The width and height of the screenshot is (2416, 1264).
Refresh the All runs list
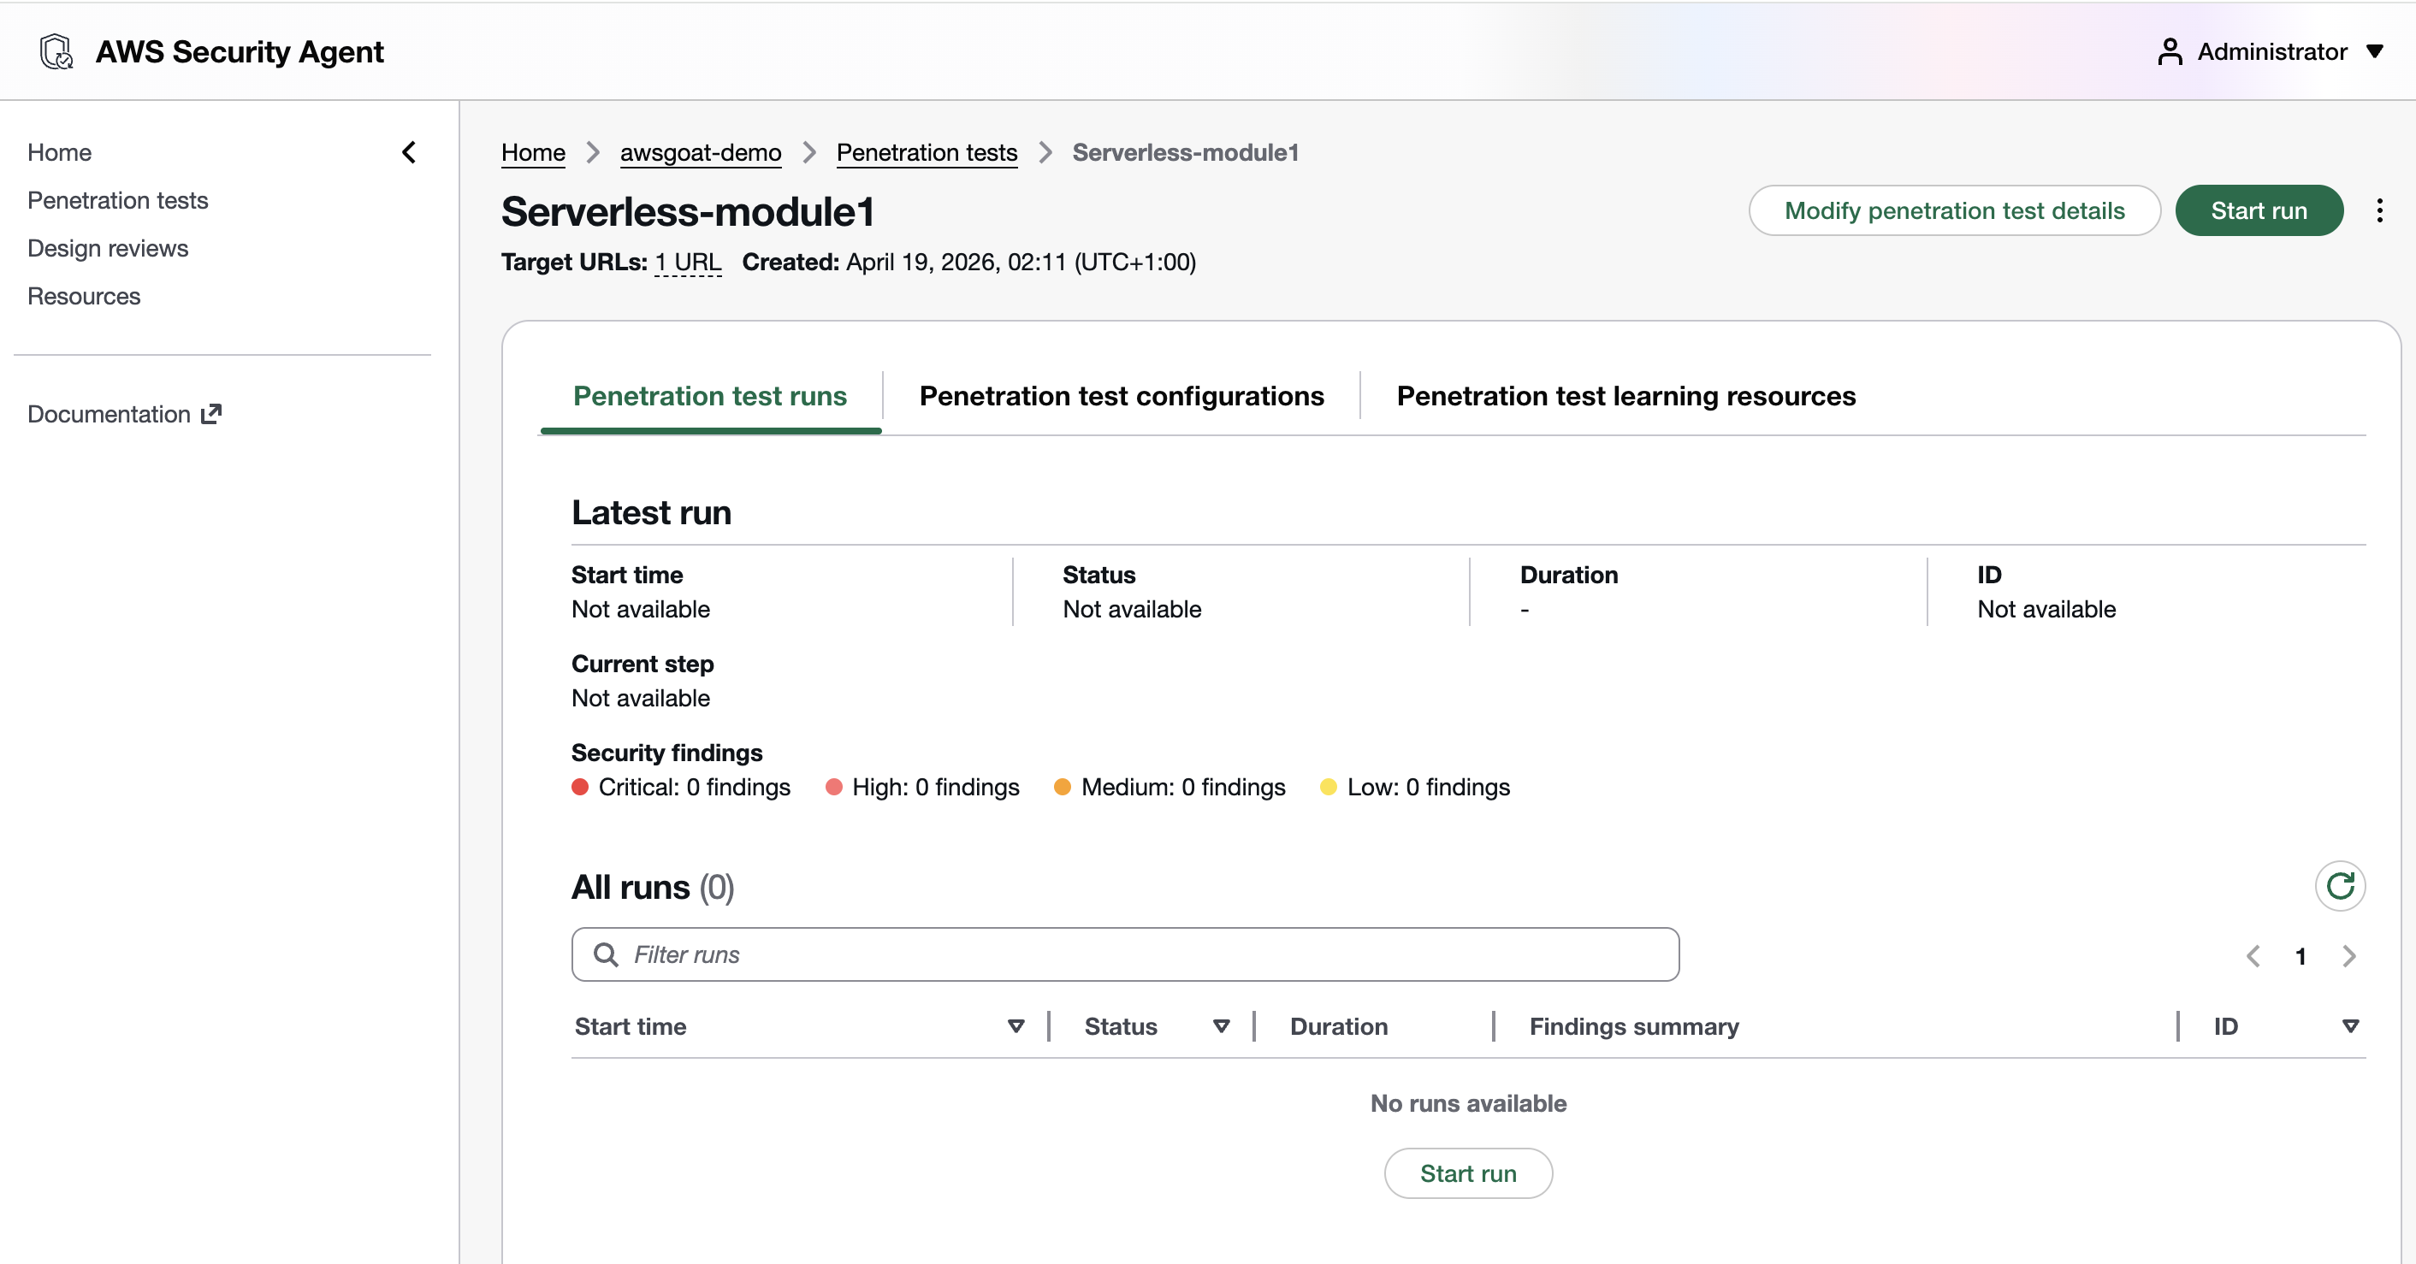tap(2340, 886)
